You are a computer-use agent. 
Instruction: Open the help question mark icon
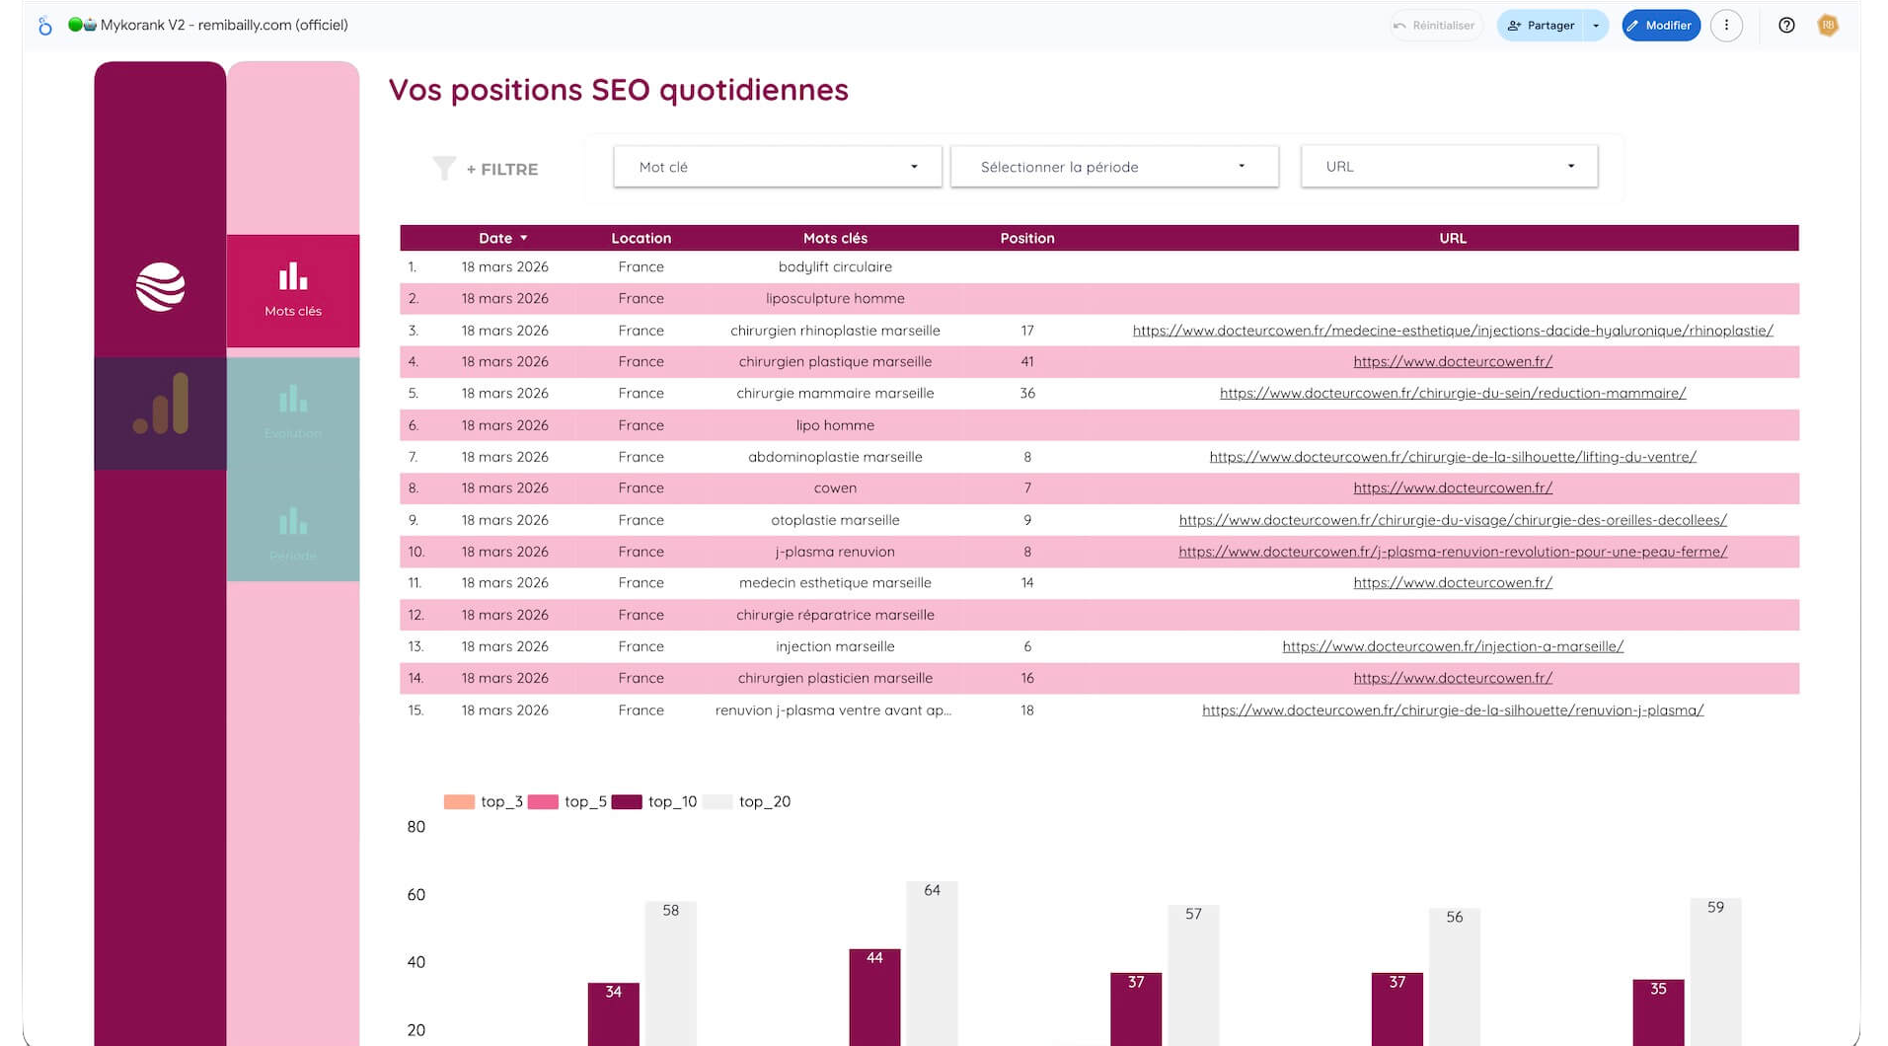point(1786,26)
